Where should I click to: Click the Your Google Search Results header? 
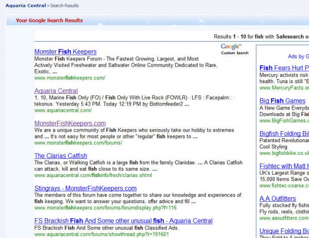pos(49,20)
